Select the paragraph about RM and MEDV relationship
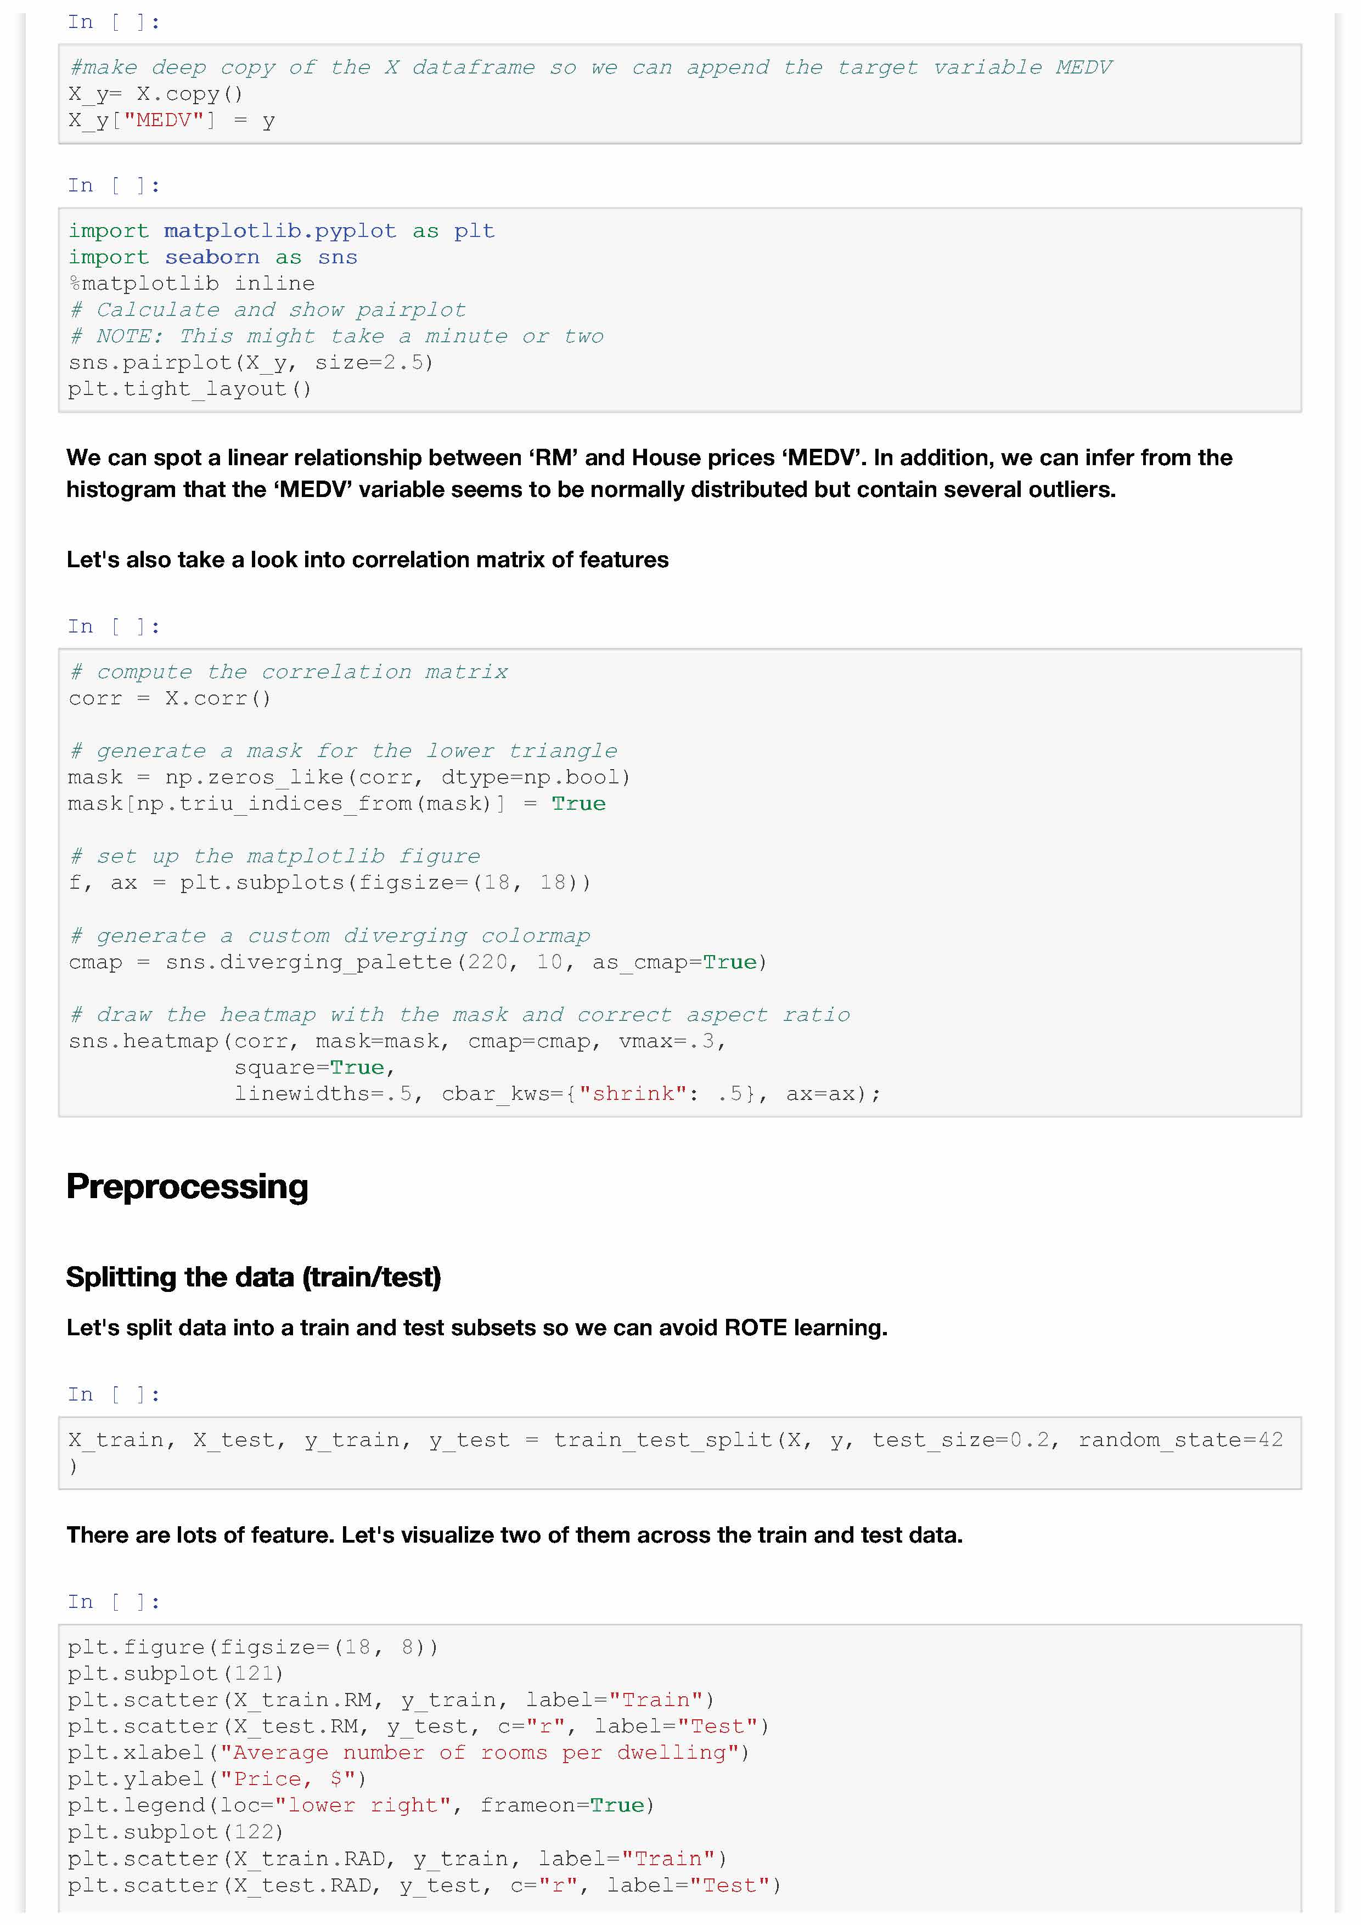 point(649,473)
